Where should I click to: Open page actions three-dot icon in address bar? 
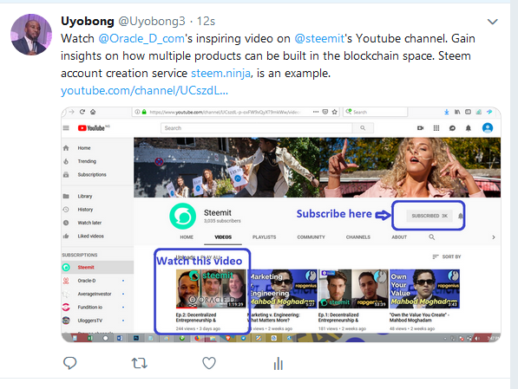[x=316, y=112]
